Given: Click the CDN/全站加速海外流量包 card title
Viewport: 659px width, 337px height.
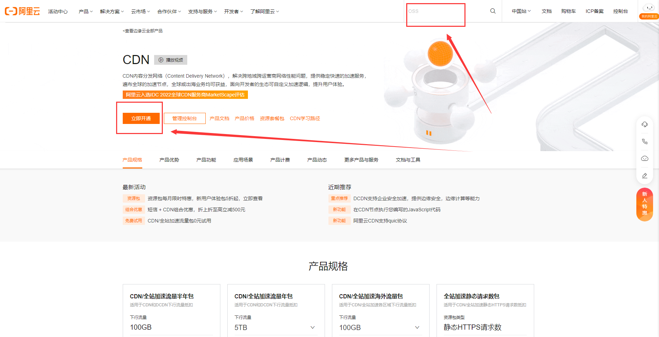Looking at the screenshot, I should pos(371,296).
